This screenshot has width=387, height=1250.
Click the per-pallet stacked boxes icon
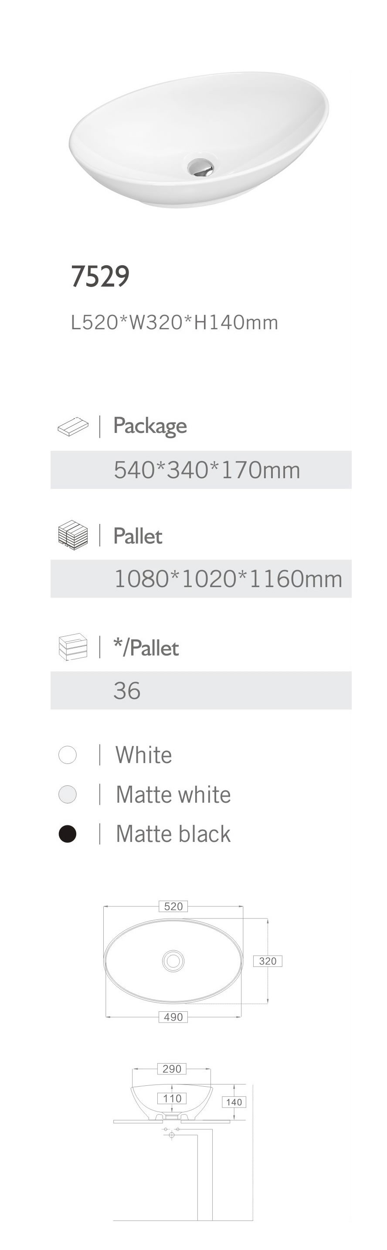pyautogui.click(x=73, y=647)
